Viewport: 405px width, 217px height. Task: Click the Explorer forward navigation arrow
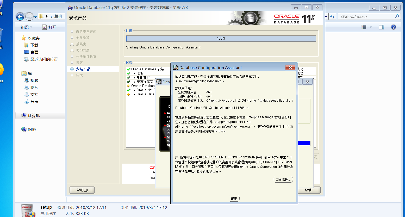coord(29,17)
